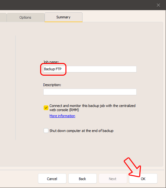Go Back to the previous step
This screenshot has width=166, height=188.
(83, 179)
